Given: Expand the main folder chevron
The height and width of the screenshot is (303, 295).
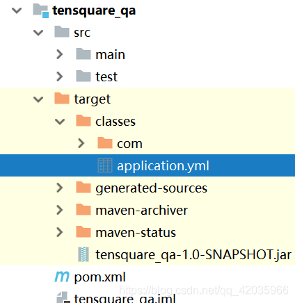Looking at the screenshot, I should (60, 54).
